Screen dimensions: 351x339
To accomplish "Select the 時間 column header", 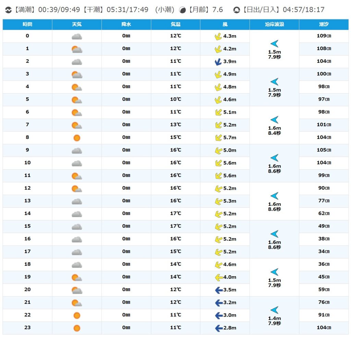I will coord(27,25).
